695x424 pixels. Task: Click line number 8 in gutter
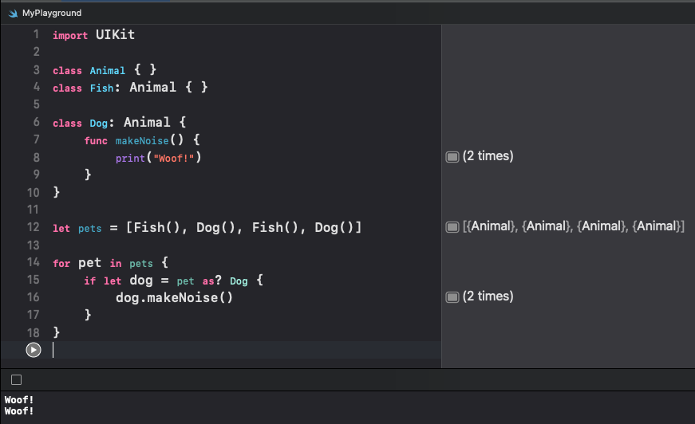[37, 158]
